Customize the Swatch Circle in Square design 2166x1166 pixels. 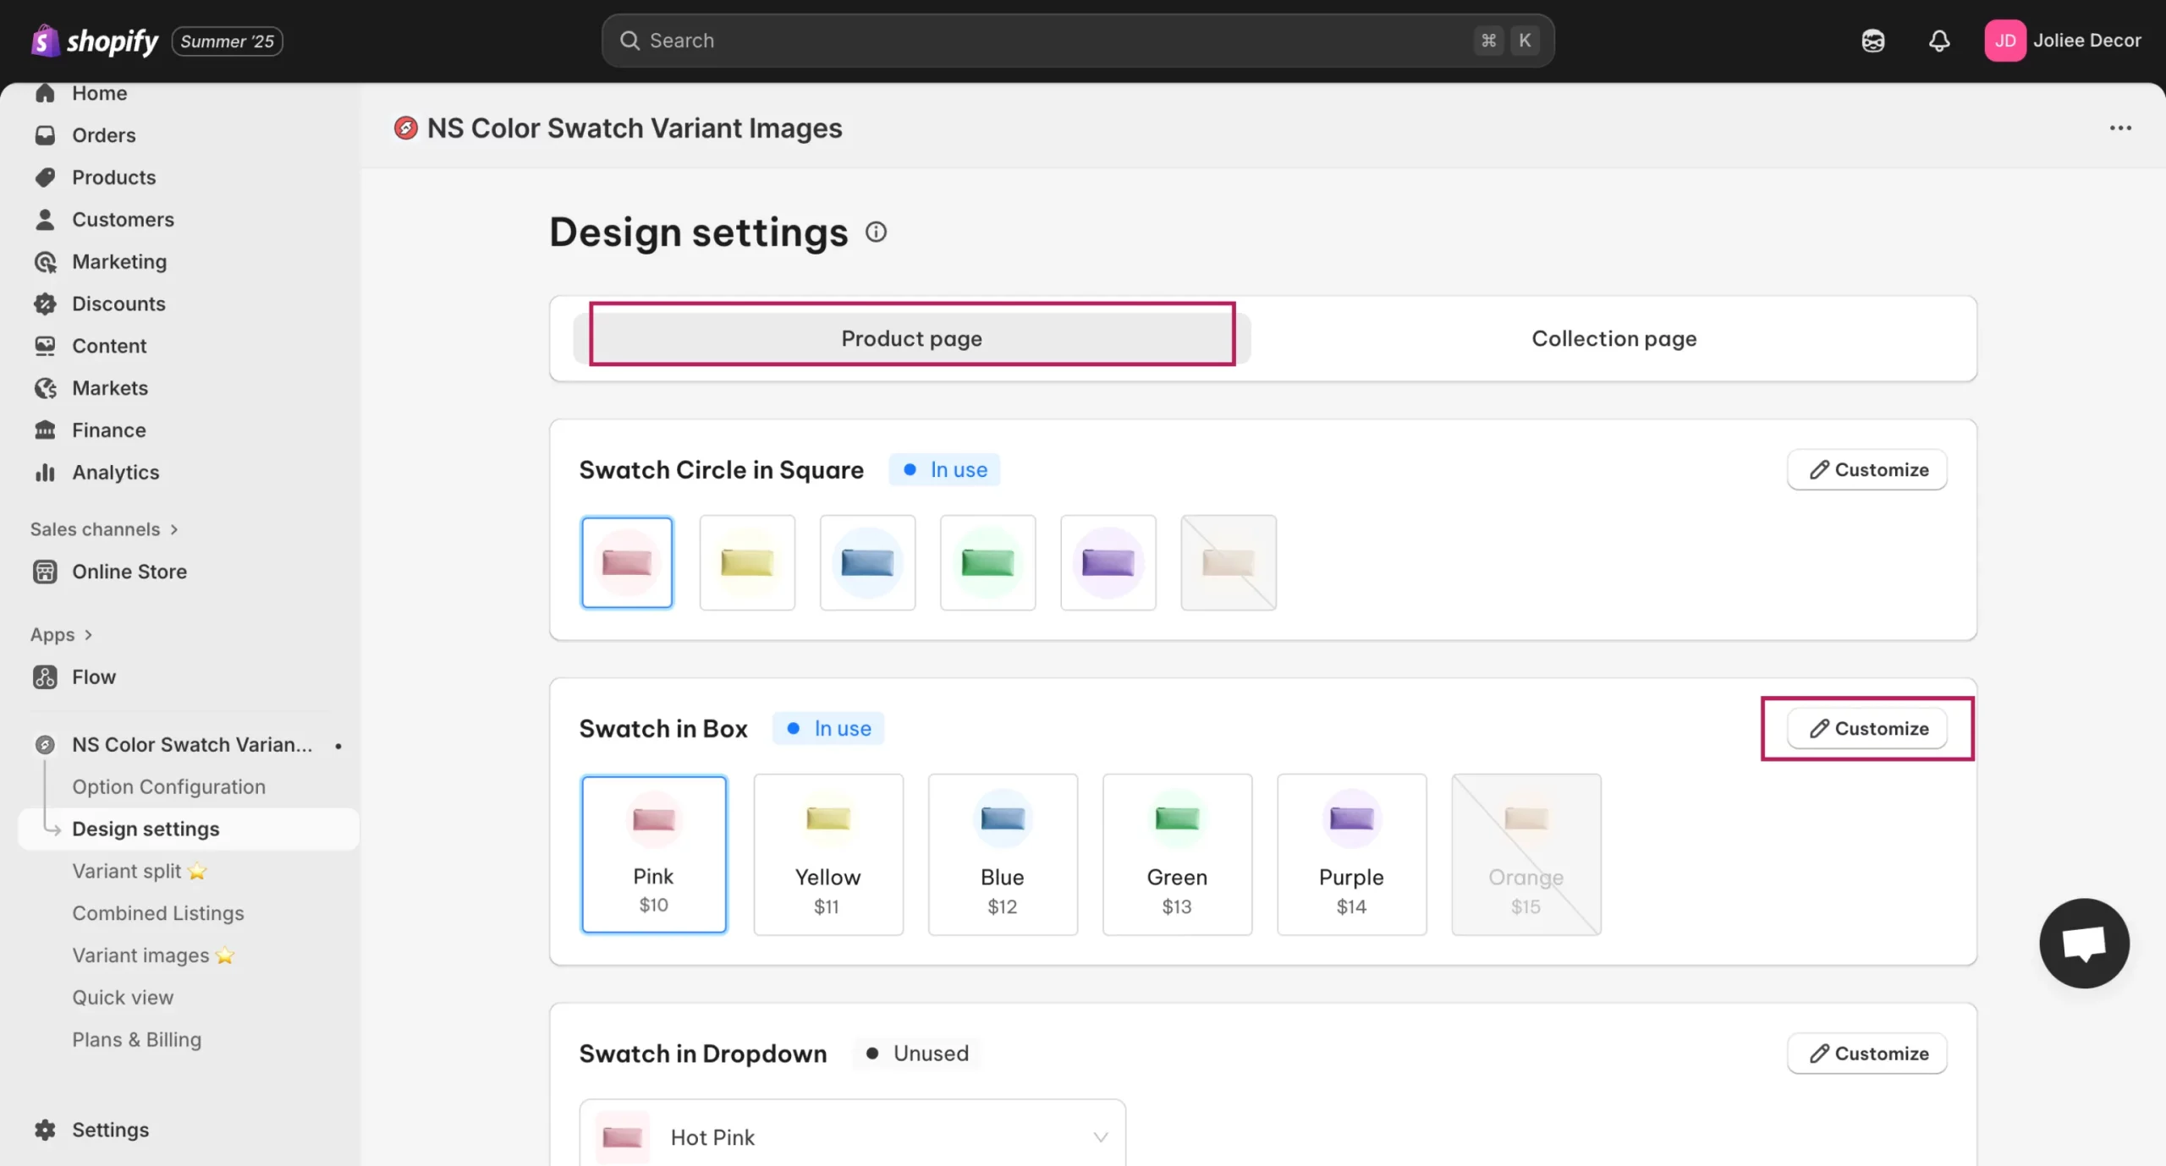[x=1867, y=469]
